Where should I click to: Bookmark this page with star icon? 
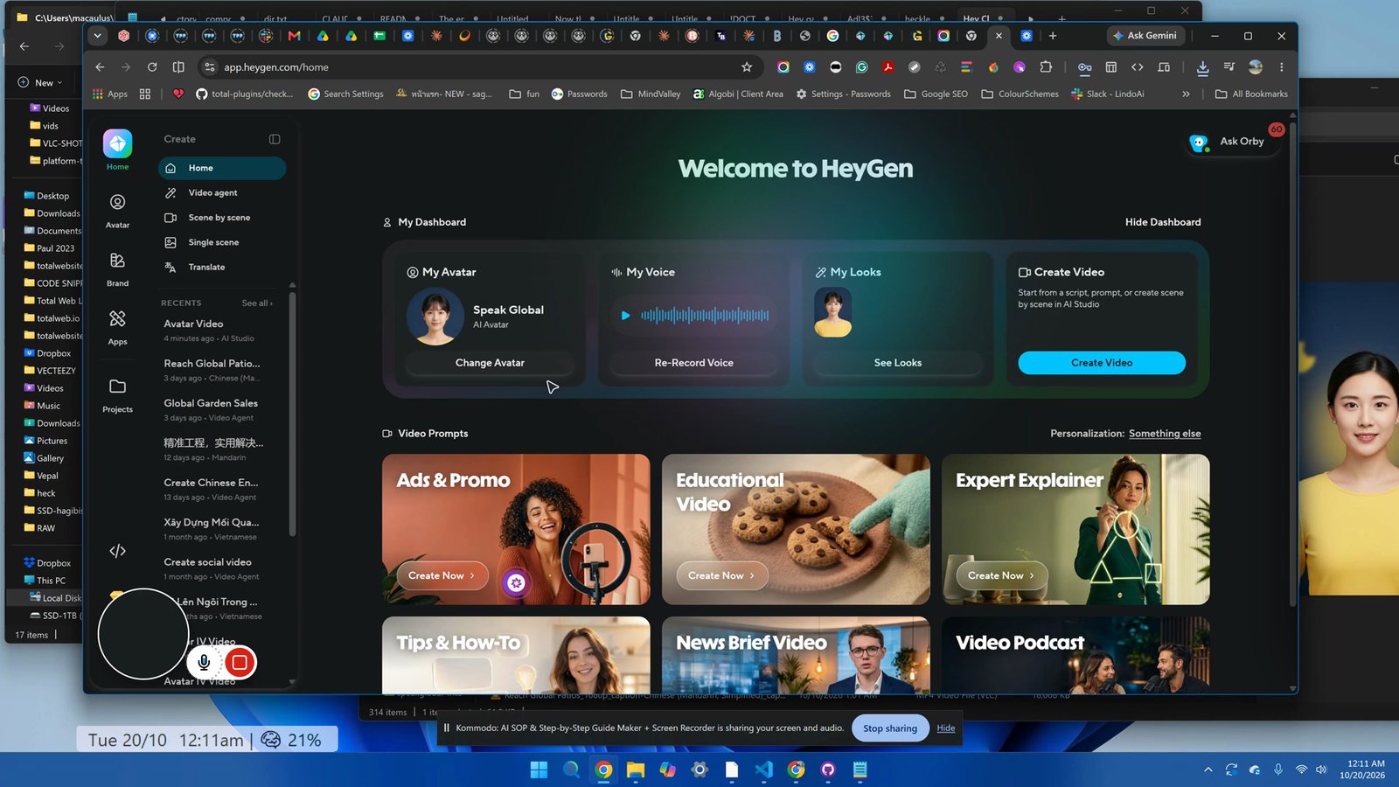coord(747,67)
